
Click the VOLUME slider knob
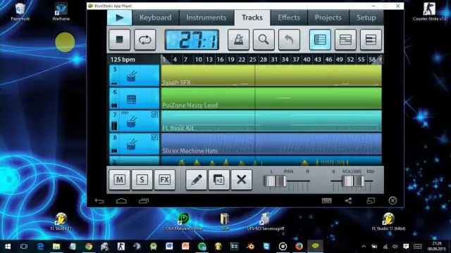pos(353,181)
